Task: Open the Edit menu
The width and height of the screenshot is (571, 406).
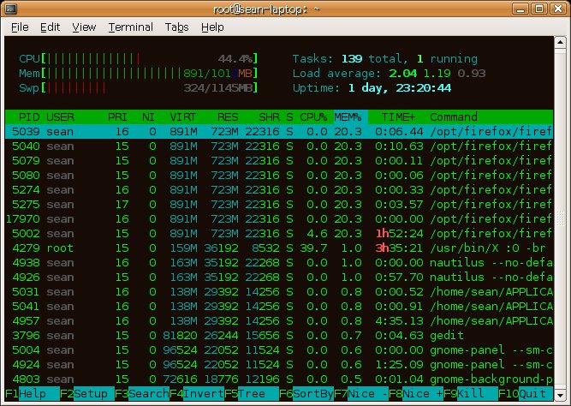Action: point(50,27)
